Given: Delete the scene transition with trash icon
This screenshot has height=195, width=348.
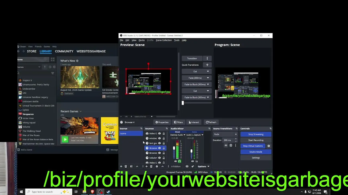Looking at the screenshot, I should 231,145.
